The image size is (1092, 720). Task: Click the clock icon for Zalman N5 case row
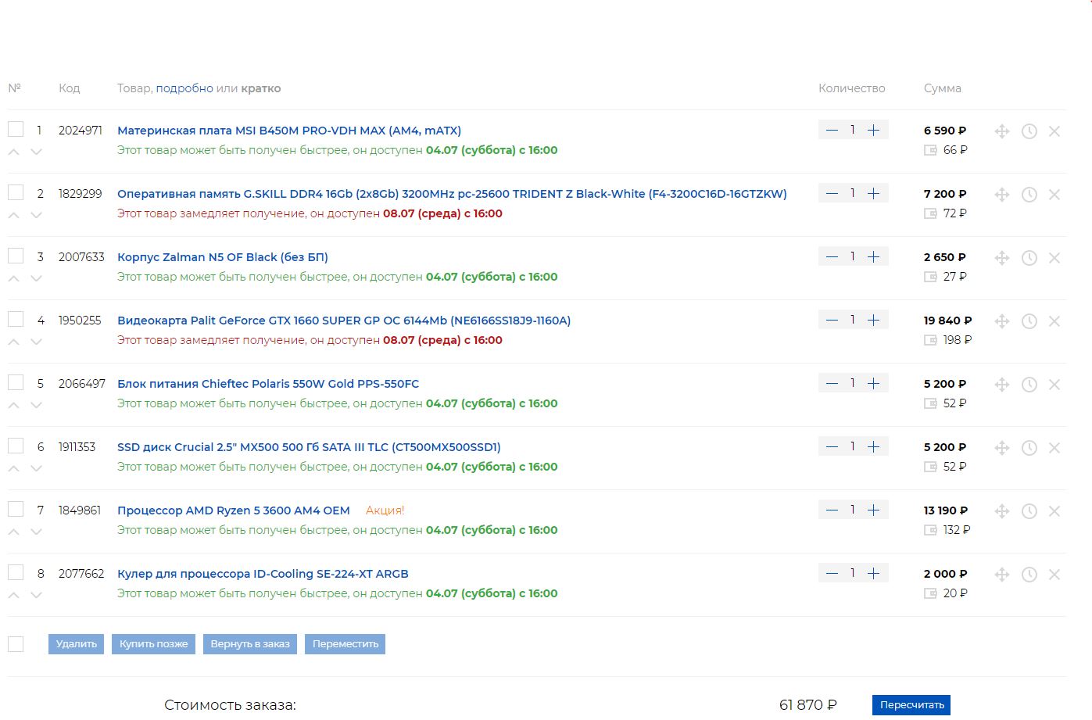click(x=1029, y=258)
